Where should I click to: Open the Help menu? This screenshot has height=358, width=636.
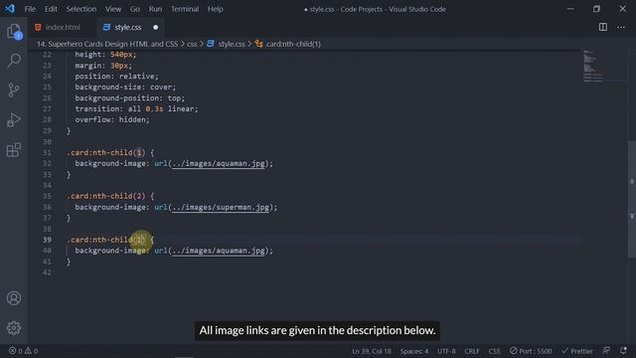[216, 9]
